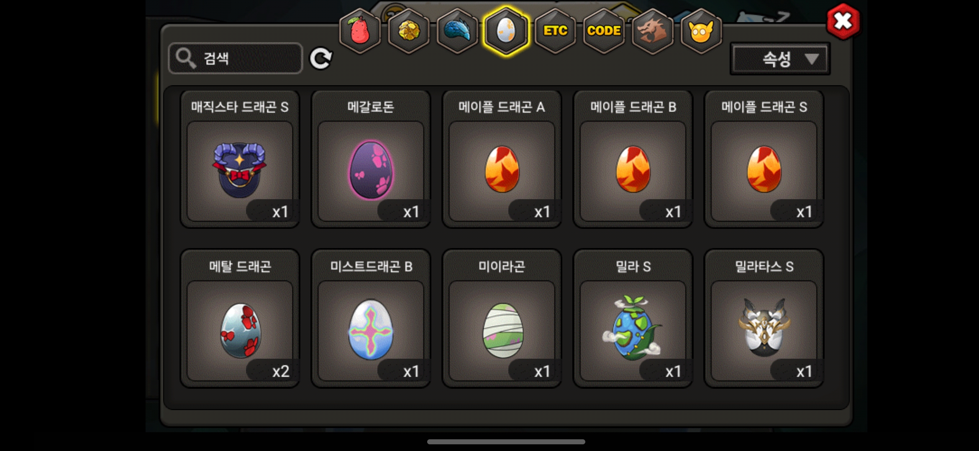Switch to the ETC tab
The width and height of the screenshot is (979, 451).
555,31
